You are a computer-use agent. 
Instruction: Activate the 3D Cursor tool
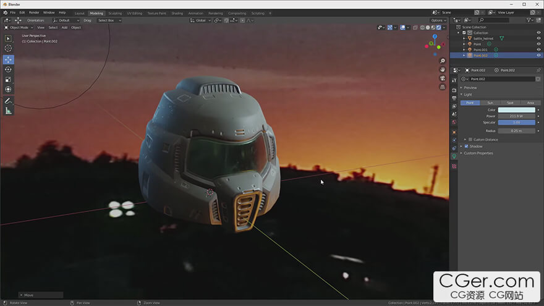[8, 48]
